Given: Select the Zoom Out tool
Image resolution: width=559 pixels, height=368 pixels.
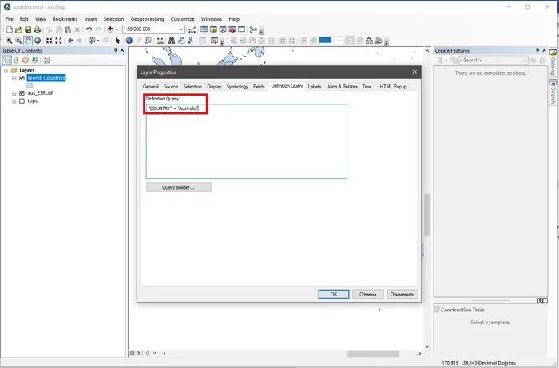Looking at the screenshot, I should (x=18, y=41).
